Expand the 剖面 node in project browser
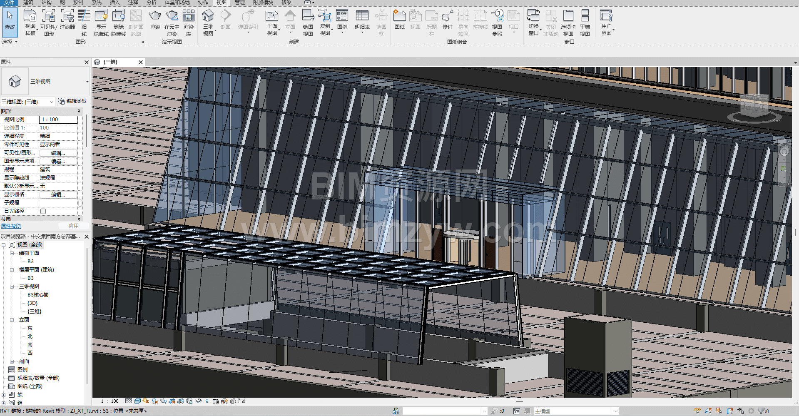 (x=12, y=361)
